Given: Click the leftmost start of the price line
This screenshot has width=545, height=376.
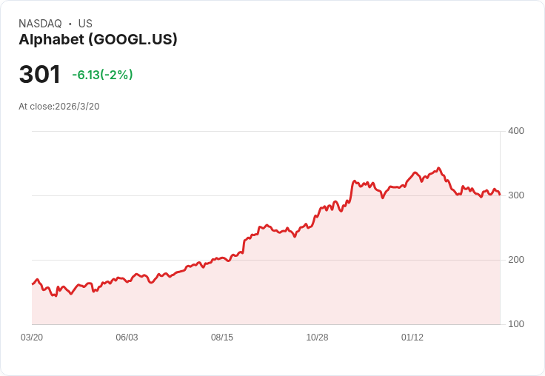Looking at the screenshot, I should (x=33, y=283).
